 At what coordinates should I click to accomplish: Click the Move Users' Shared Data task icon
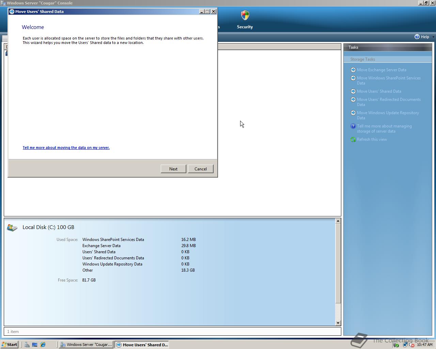click(353, 91)
